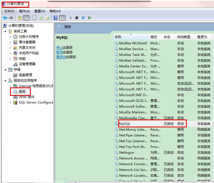Select 共享文件夹 in the tree
This screenshot has width=214, height=183.
pos(27,48)
